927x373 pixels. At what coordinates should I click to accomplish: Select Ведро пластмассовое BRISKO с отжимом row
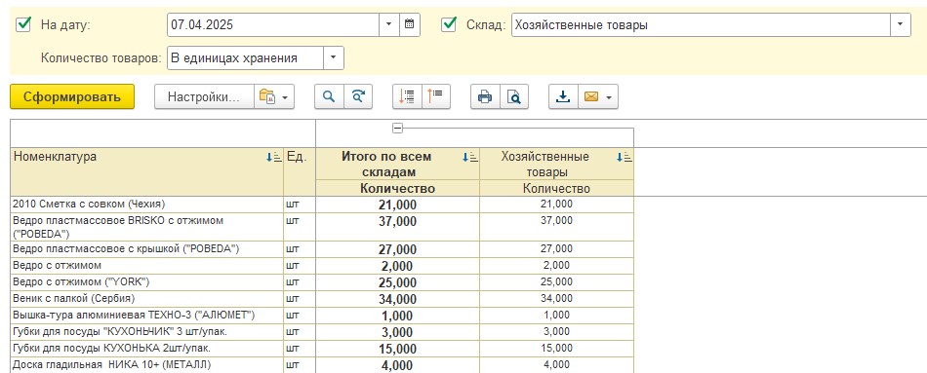147,227
